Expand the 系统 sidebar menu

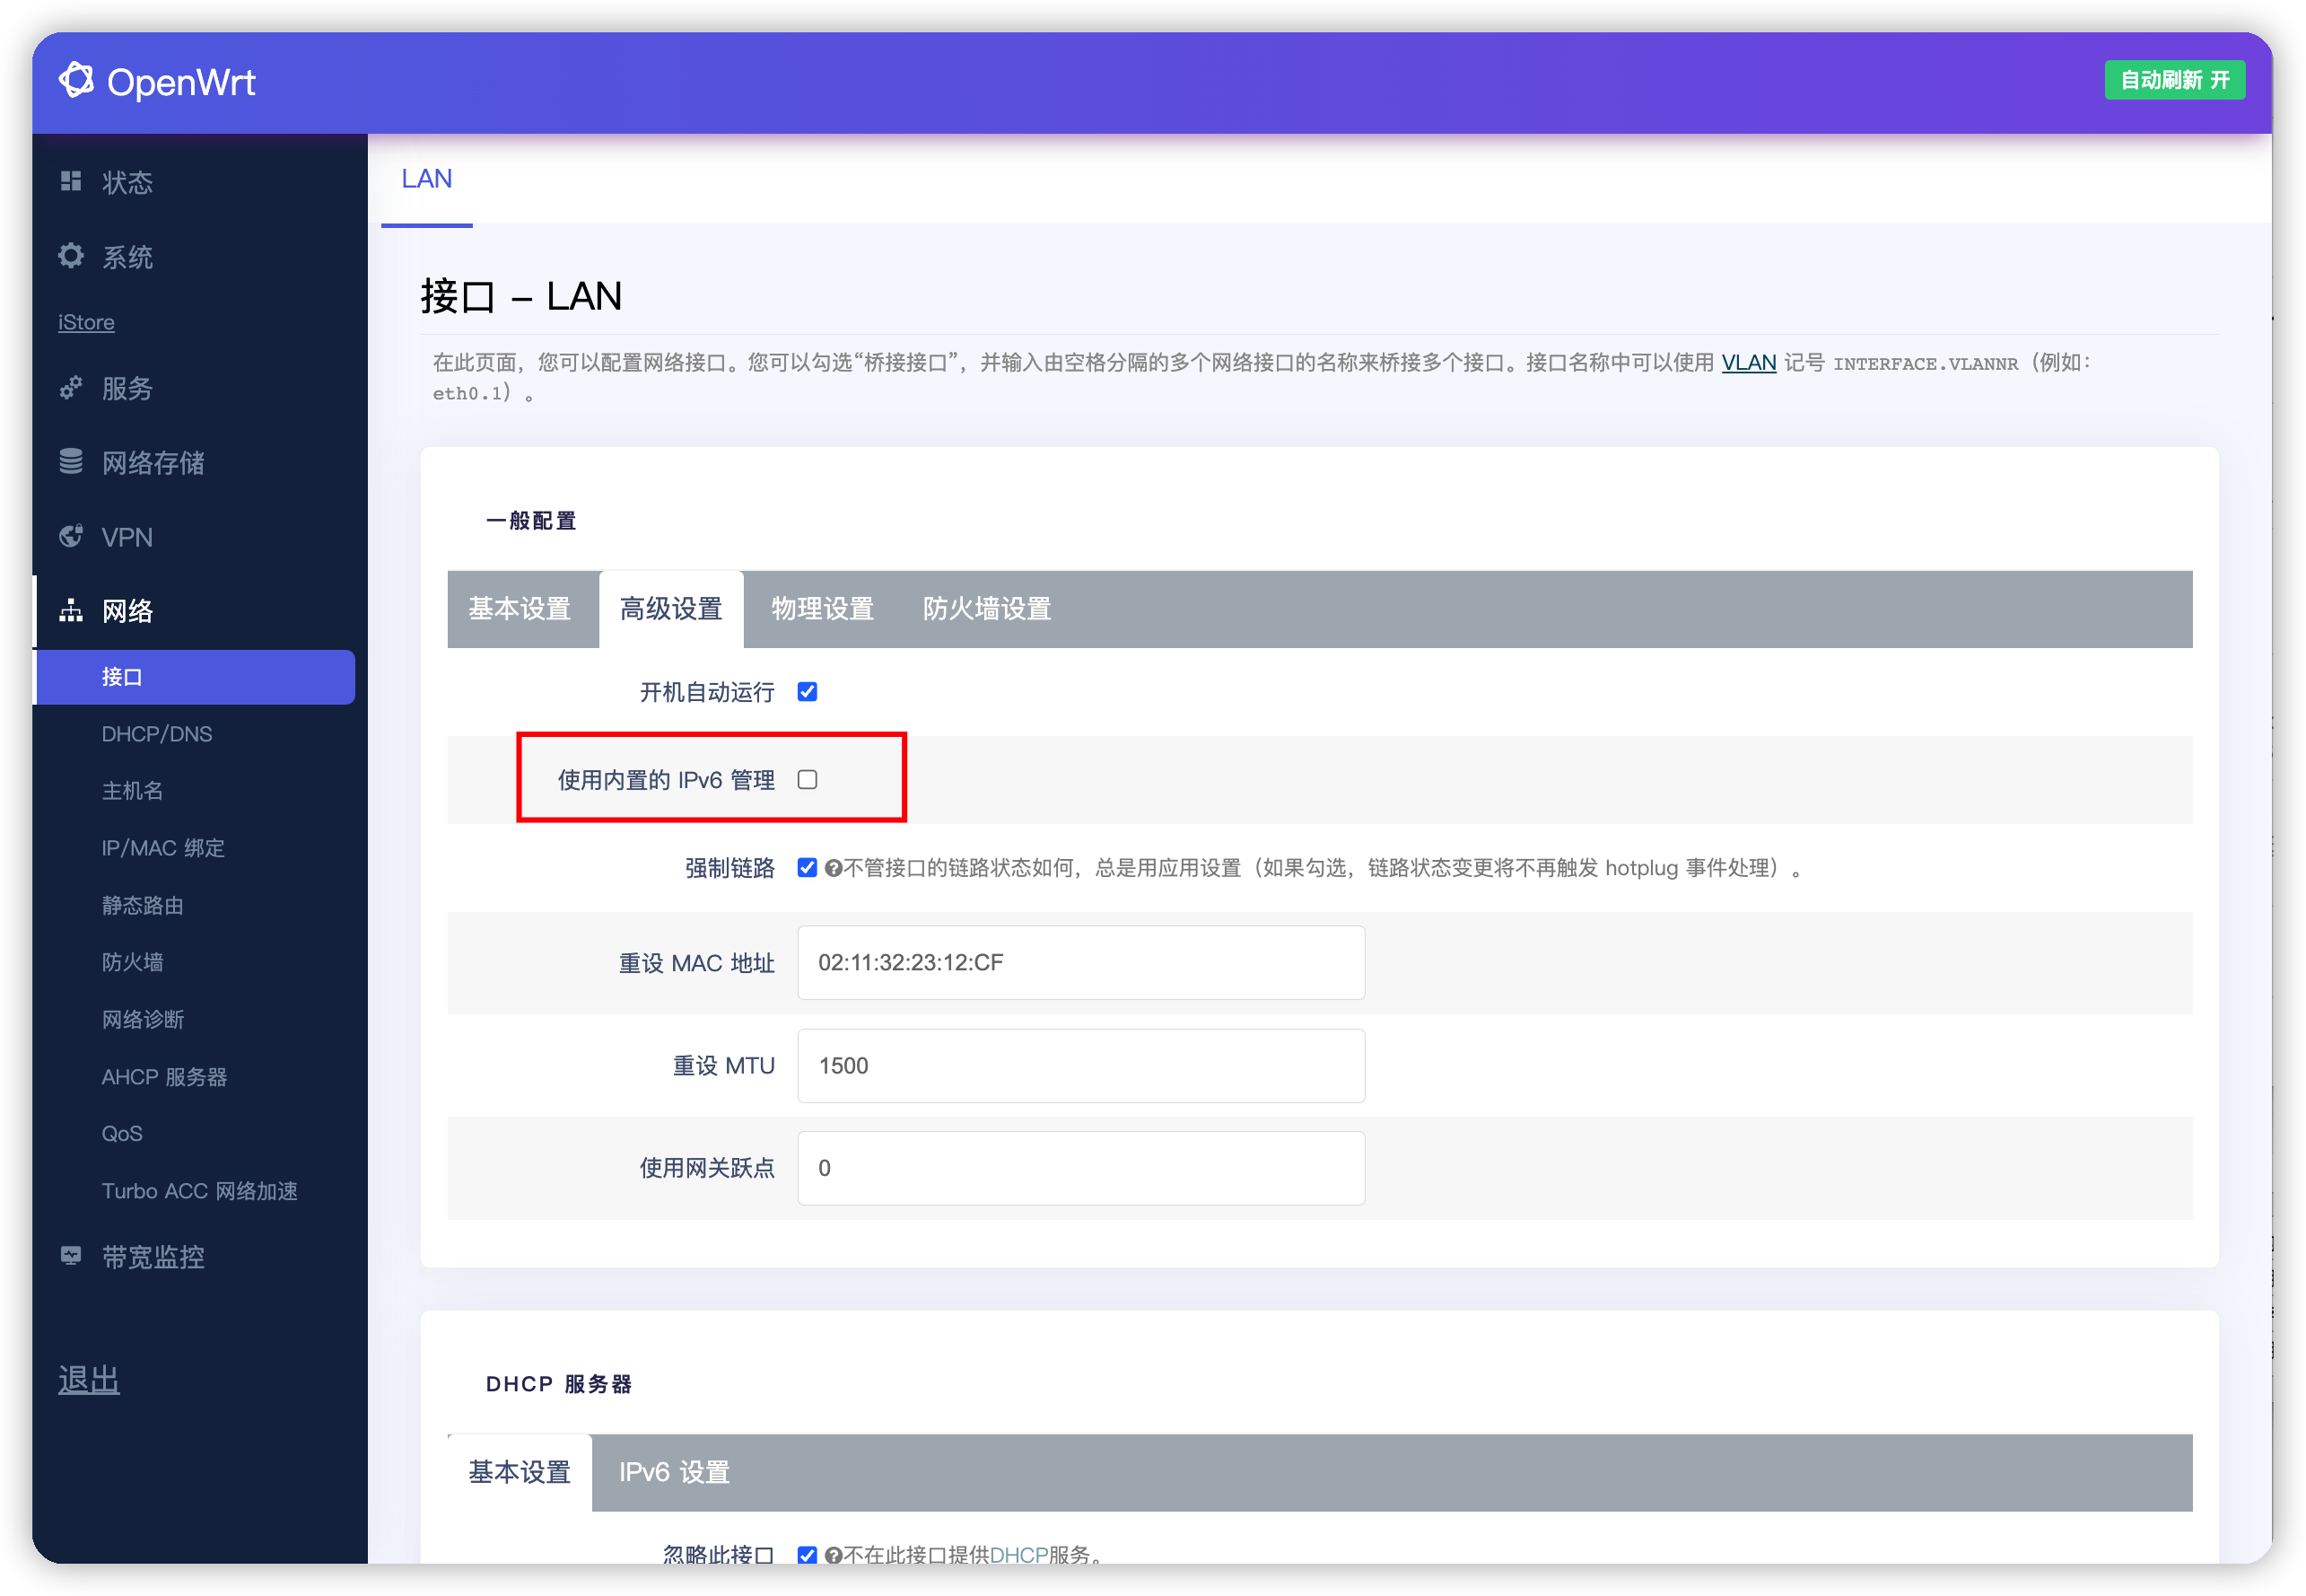coord(128,257)
